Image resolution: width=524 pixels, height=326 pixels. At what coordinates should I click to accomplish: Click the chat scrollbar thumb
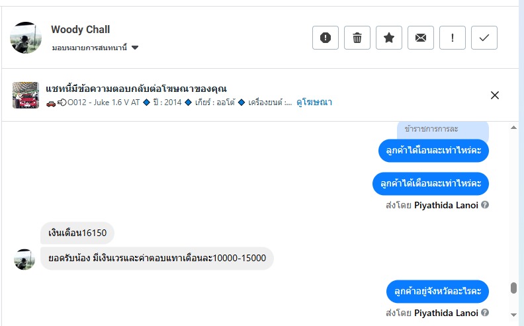click(513, 288)
